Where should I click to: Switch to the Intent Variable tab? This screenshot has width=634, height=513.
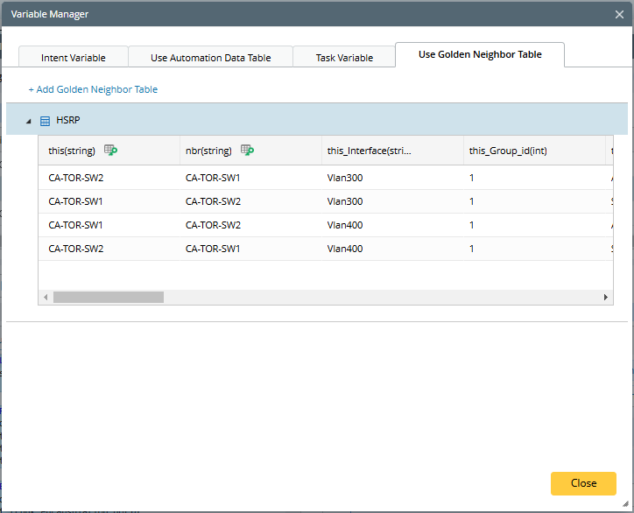(x=74, y=58)
